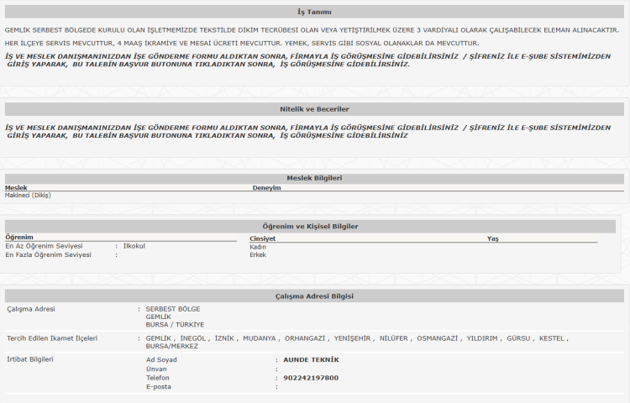Viewport: 630px width, 403px height.
Task: Click the HER İLÇEYE SERVİS MEVCUTTUR line
Action: tap(241, 43)
